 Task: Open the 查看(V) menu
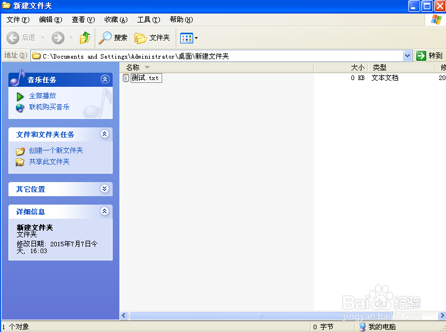click(83, 20)
